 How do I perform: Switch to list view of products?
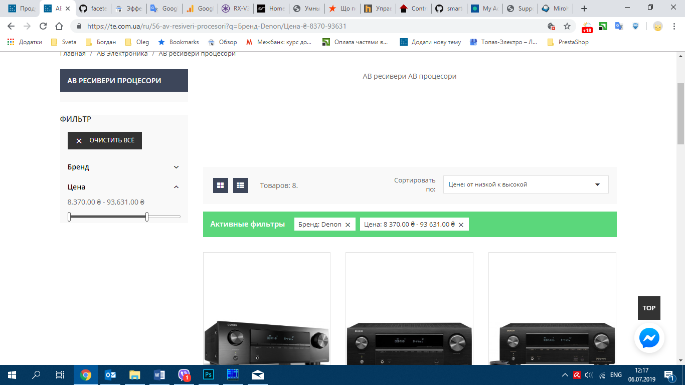pyautogui.click(x=241, y=185)
